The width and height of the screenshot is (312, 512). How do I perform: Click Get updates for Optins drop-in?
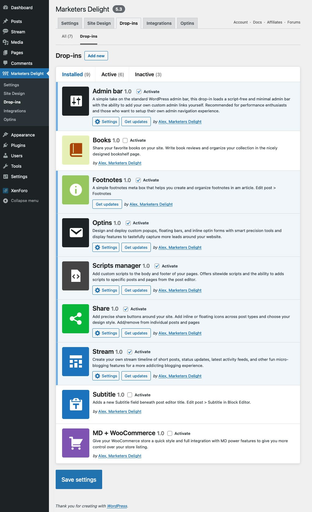(x=136, y=247)
